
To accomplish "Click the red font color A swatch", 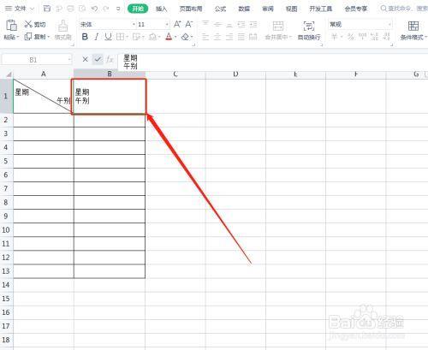I will (x=169, y=37).
